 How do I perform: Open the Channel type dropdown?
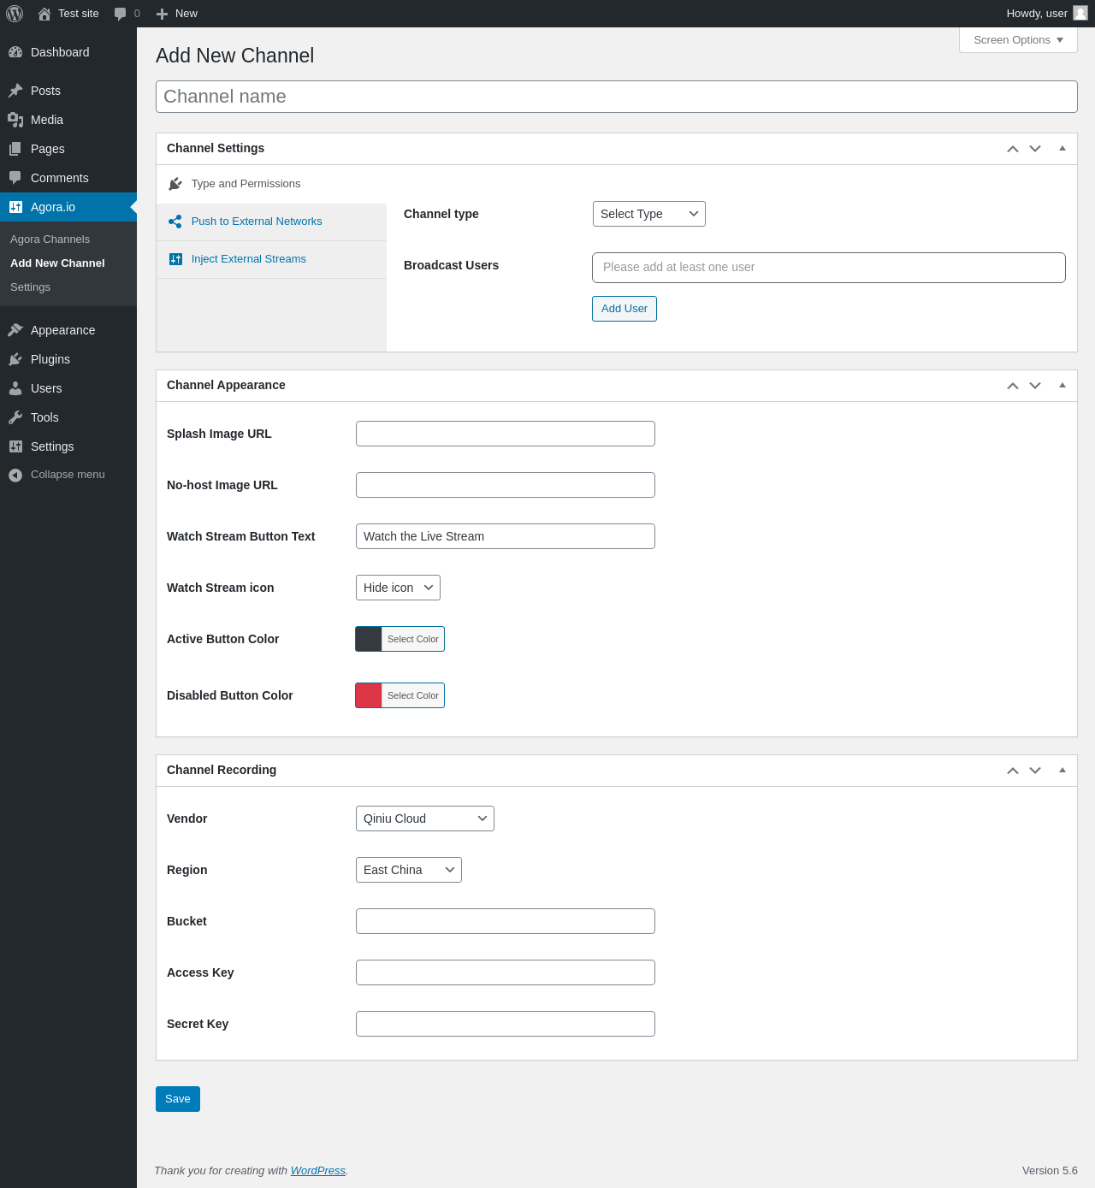648,214
